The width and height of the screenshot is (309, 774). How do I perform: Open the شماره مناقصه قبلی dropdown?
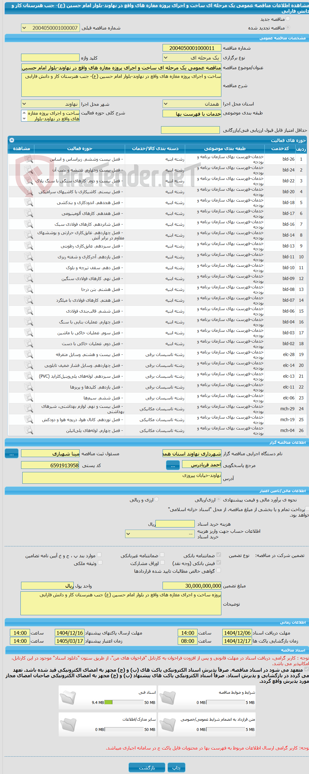50,28
